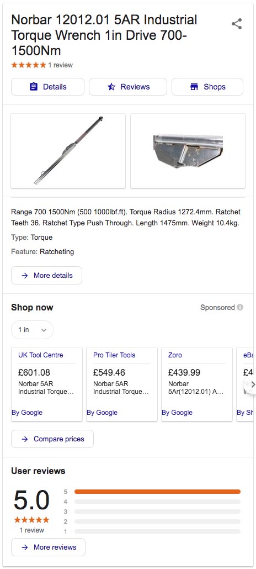Click the 5-star rating bar
This screenshot has height=569, width=256.
coord(157,492)
